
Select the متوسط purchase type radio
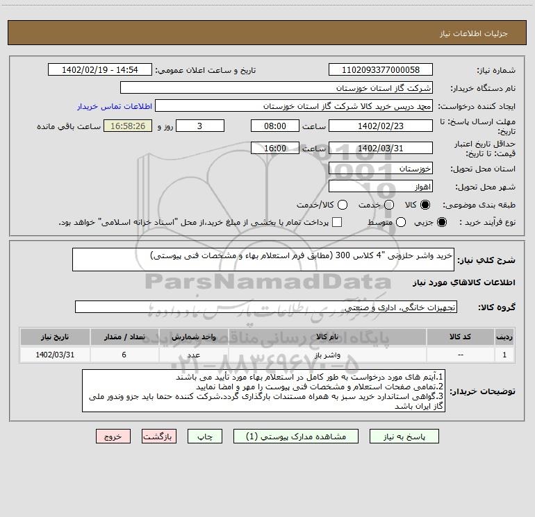[401, 222]
